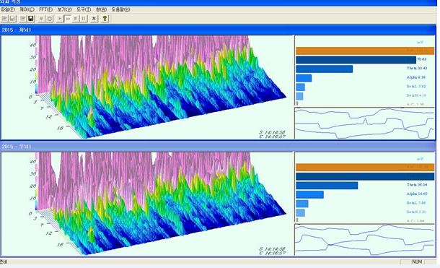Click the Theta 33.43 value
The image size is (440, 268).
[417, 68]
